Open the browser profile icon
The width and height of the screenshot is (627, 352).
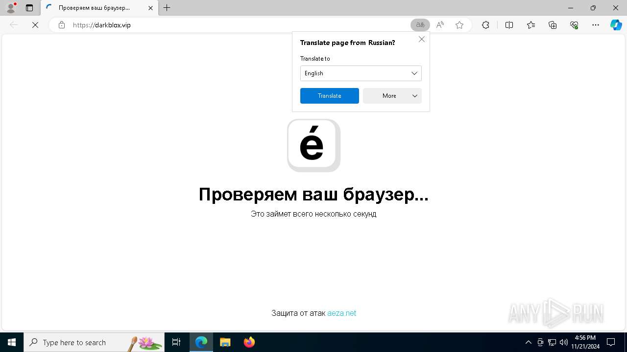coord(11,8)
